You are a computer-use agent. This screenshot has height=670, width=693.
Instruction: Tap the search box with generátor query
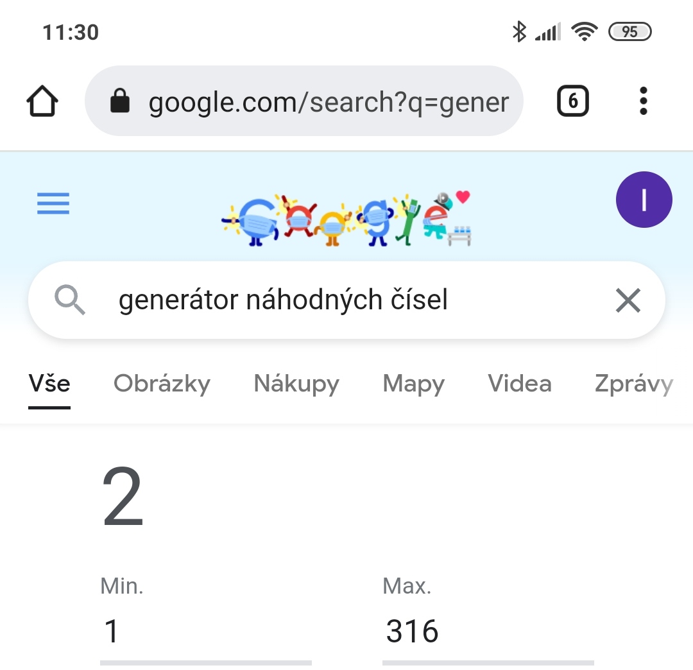point(334,300)
